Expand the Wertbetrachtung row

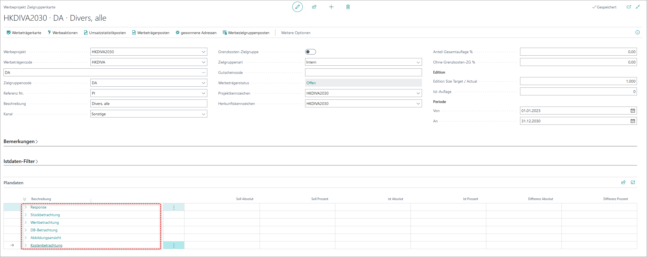[26, 222]
